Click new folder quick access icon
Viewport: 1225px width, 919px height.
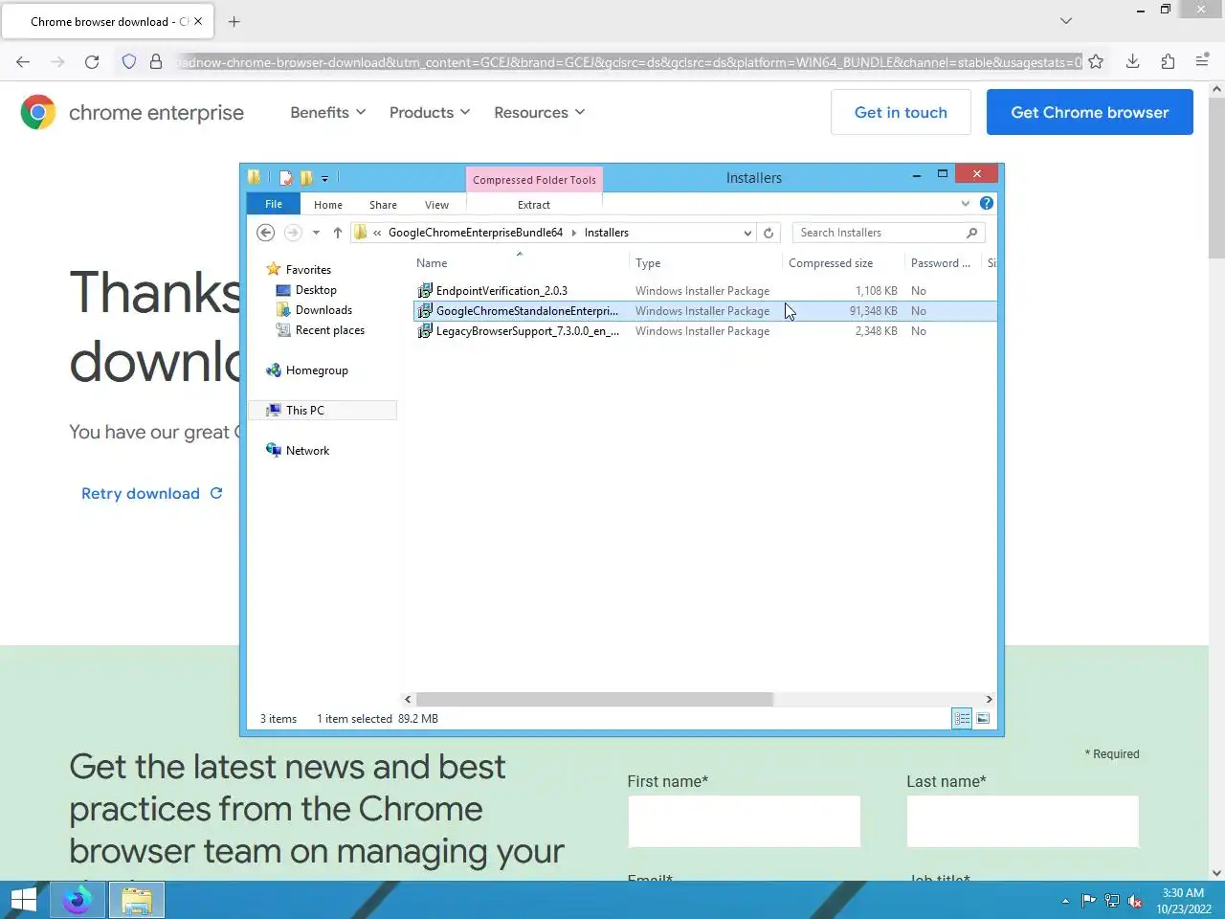[306, 177]
